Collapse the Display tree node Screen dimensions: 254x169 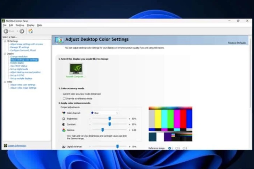pos(5,54)
